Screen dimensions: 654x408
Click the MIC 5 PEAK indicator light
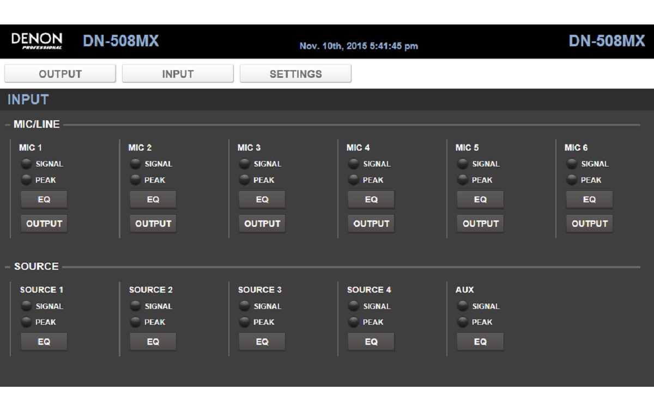click(462, 180)
